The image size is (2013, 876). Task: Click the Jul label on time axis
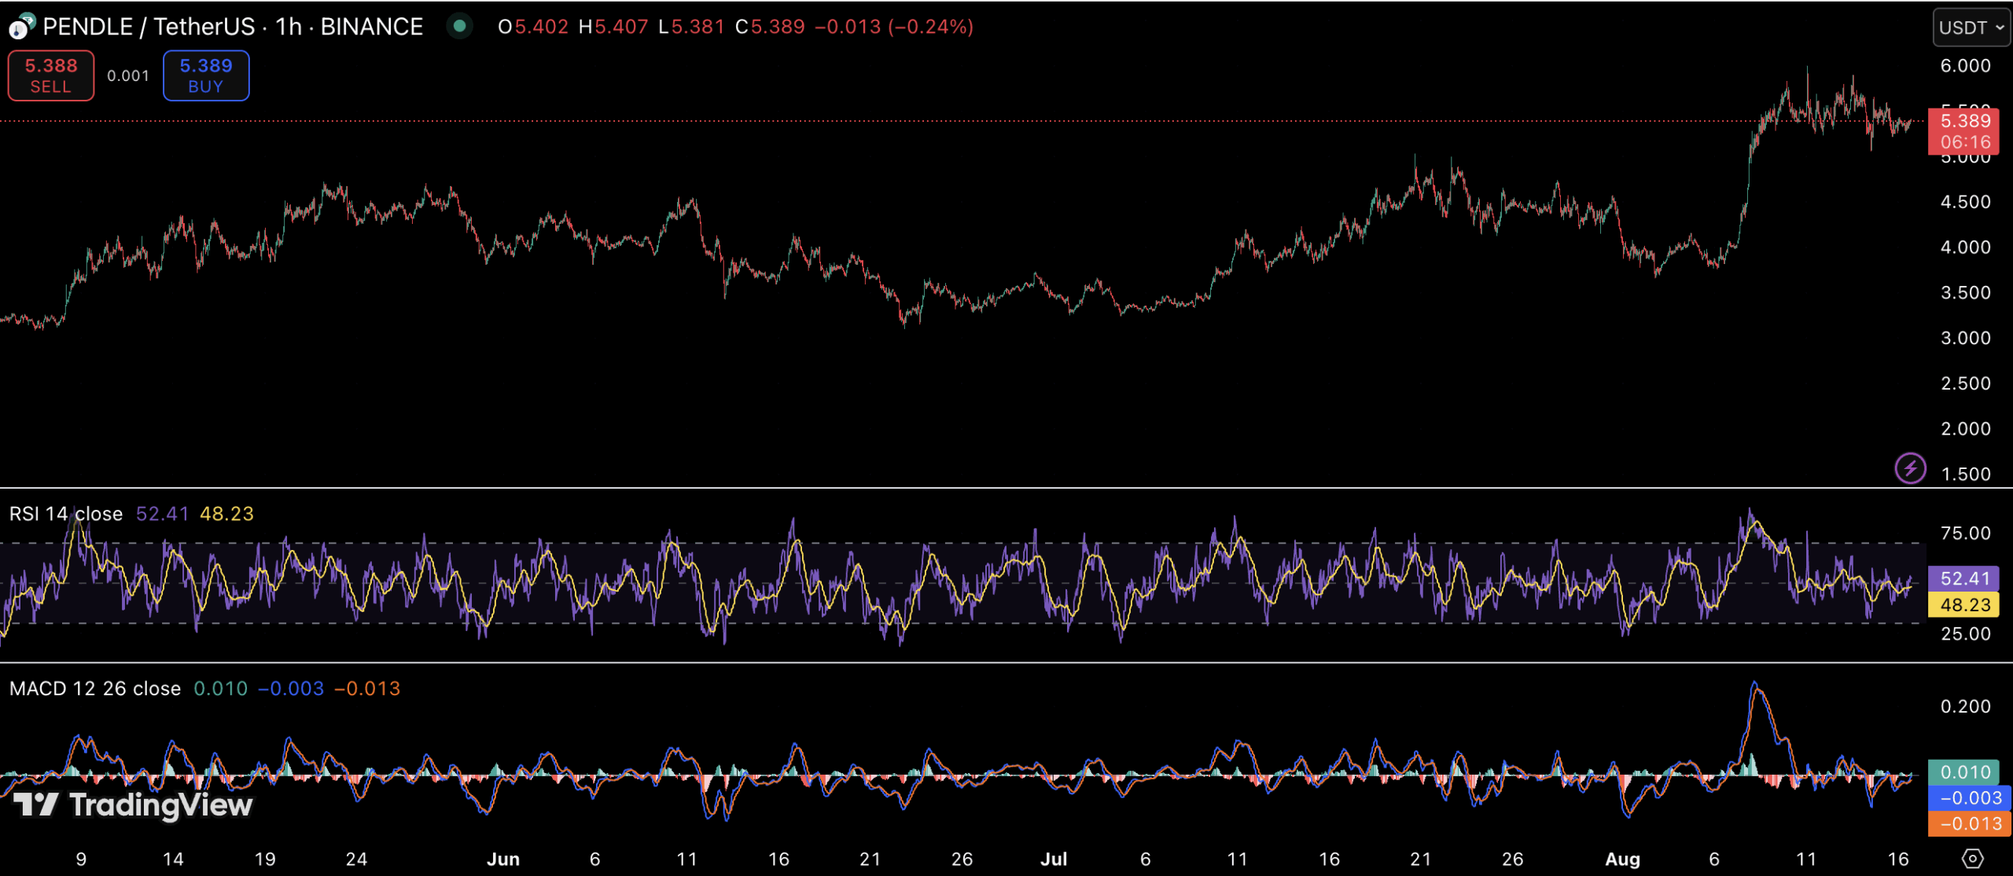click(1054, 859)
